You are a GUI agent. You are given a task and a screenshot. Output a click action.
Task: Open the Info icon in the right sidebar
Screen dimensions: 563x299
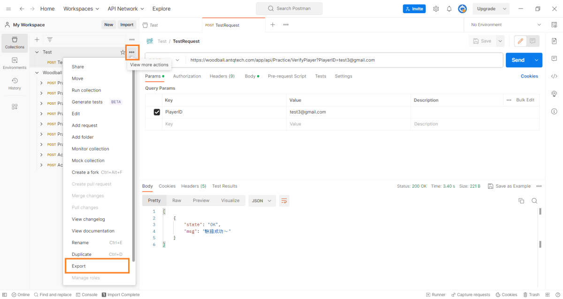(x=554, y=111)
